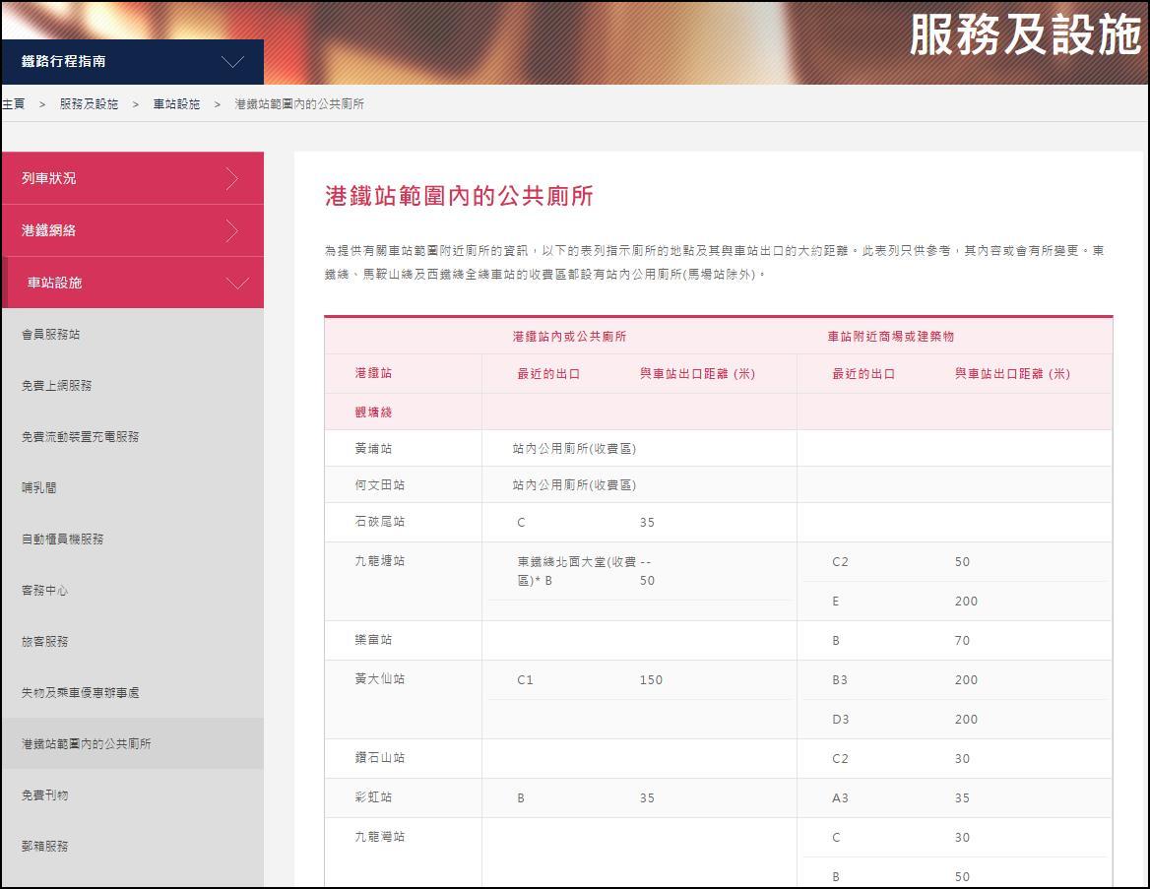Open 失物及乘車優惠辦事處 sidebar item

point(81,693)
